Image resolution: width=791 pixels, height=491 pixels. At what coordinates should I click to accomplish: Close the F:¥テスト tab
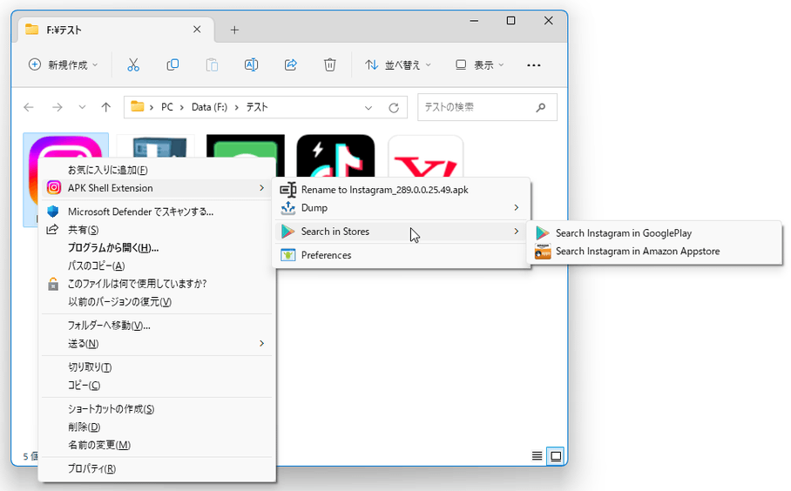[x=197, y=30]
